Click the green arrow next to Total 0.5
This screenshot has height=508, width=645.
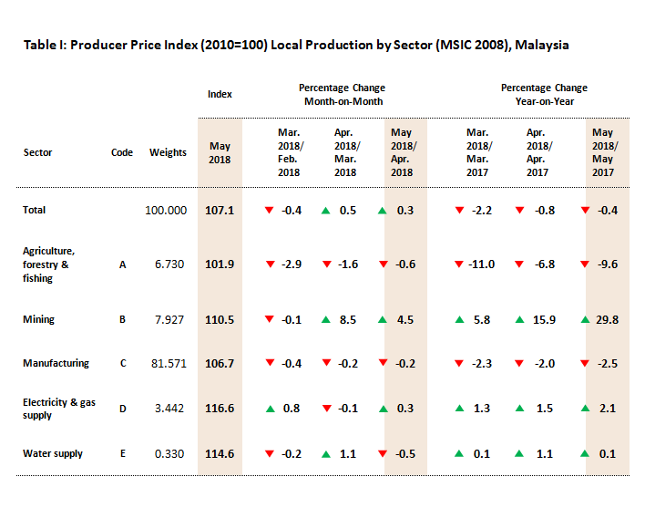tap(326, 211)
